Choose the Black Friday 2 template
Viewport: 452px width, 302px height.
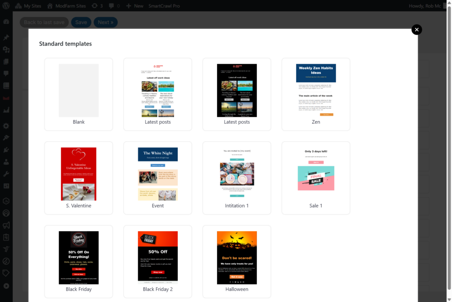coord(158,261)
